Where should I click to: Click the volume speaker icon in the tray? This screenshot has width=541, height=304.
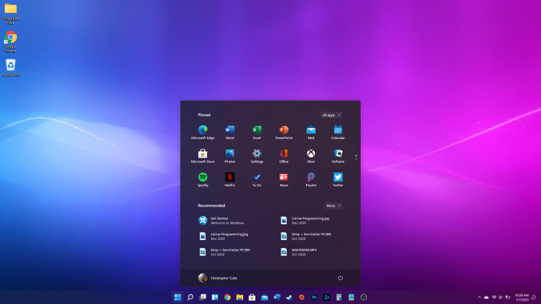point(501,297)
